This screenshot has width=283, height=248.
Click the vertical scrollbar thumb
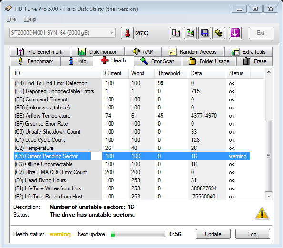point(269,156)
